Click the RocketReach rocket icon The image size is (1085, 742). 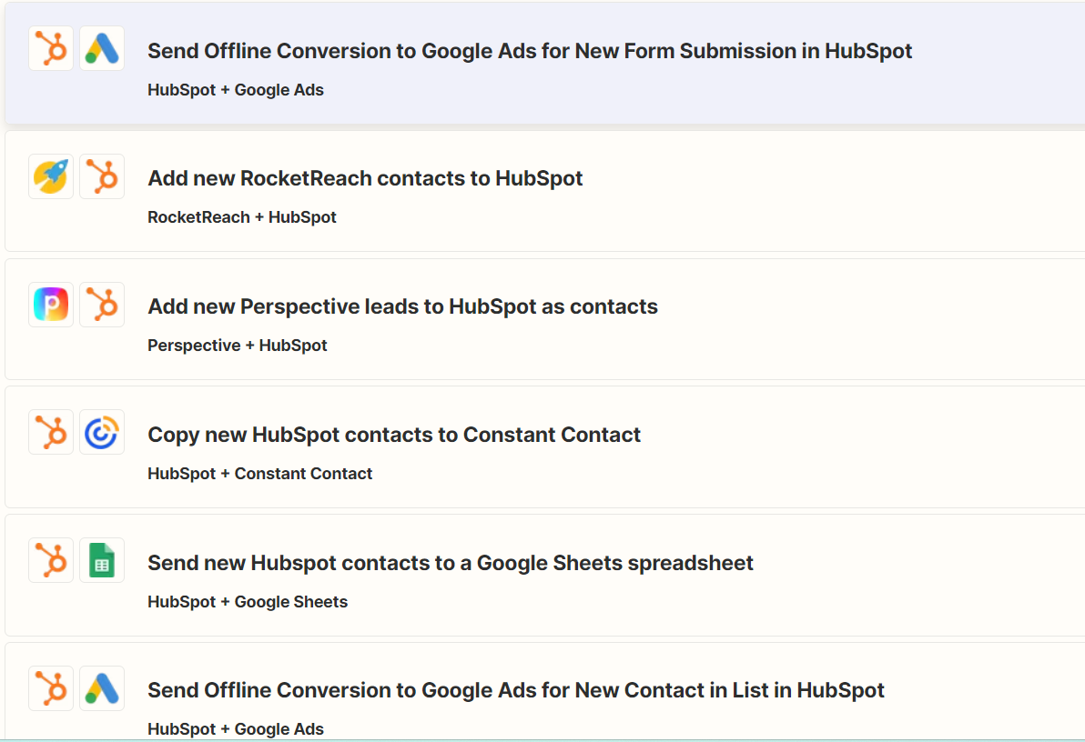click(x=51, y=176)
